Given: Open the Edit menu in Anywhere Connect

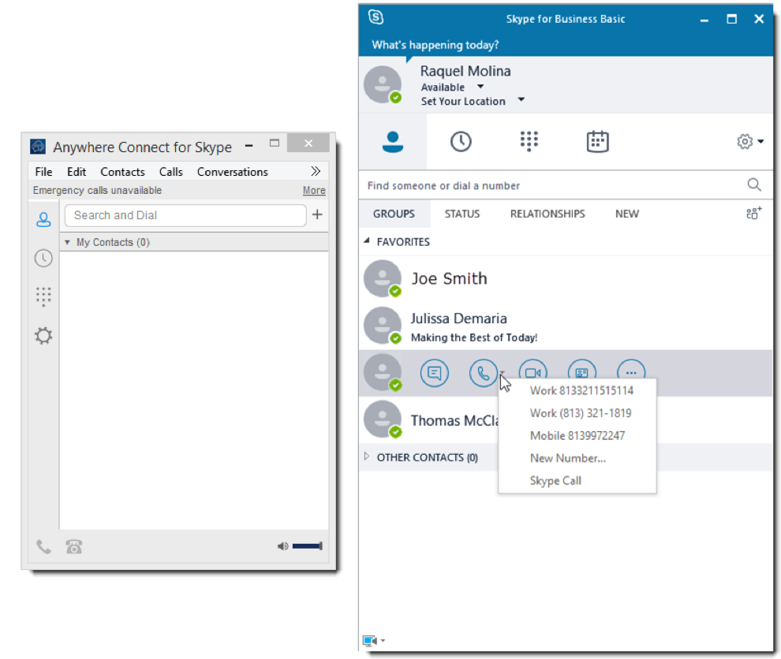Looking at the screenshot, I should (77, 172).
